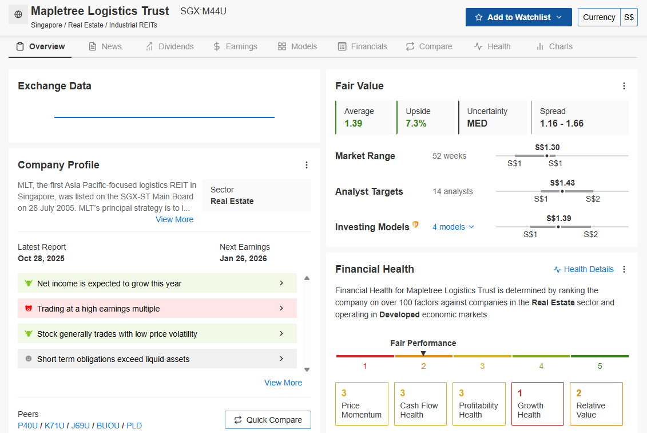
Task: Click the Upside 7.3% box
Action: pos(426,117)
